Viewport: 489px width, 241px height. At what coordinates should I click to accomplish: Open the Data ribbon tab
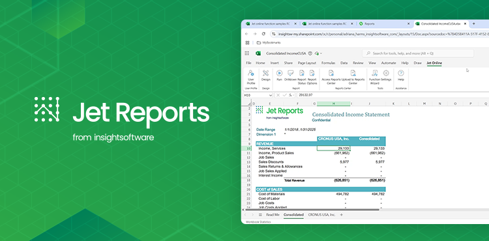pyautogui.click(x=344, y=63)
